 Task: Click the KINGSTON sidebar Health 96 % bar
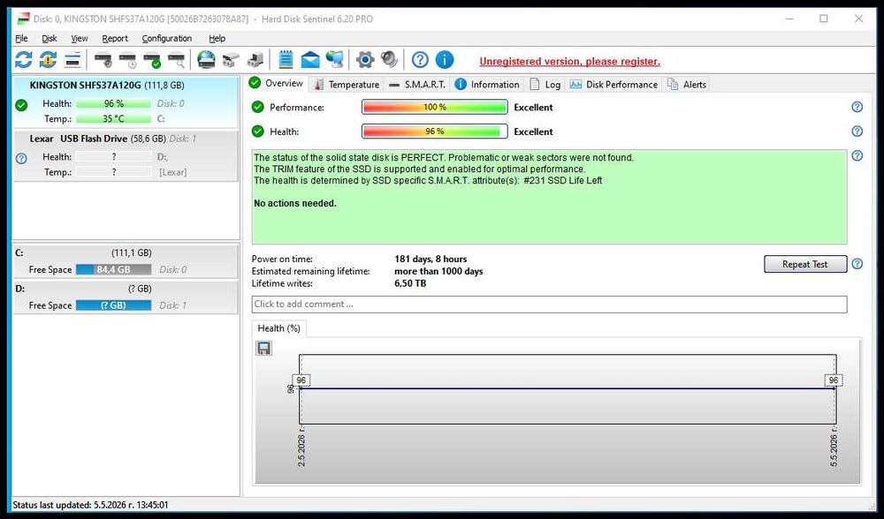[113, 103]
